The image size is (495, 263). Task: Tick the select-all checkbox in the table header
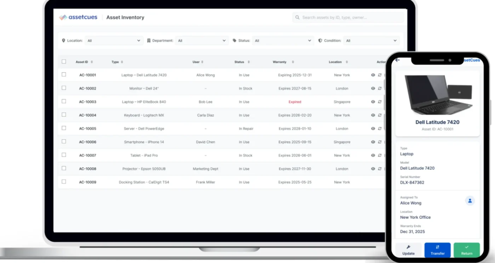64,62
